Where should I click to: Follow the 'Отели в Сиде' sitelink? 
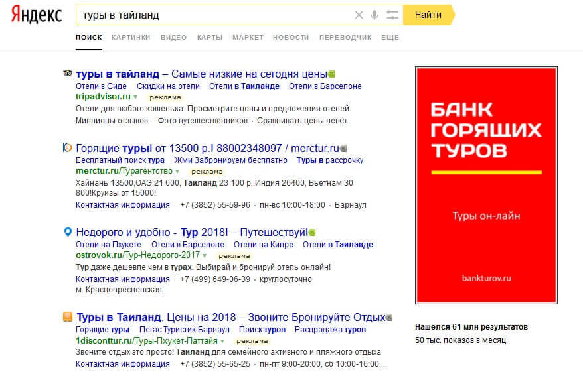(x=101, y=86)
